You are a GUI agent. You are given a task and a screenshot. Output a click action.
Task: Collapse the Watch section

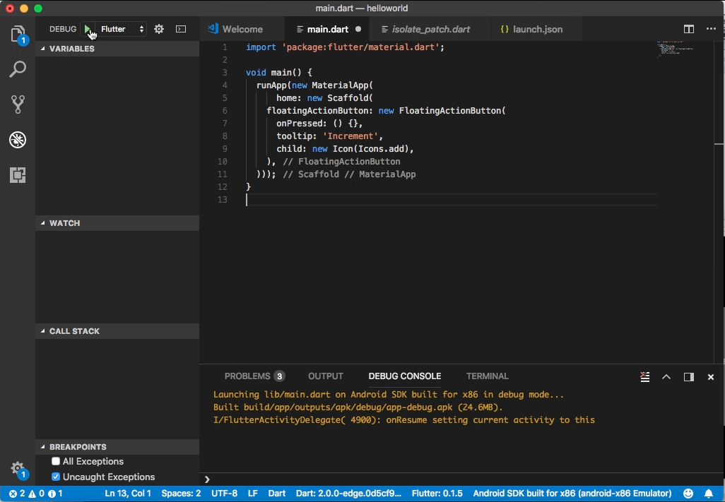pos(117,223)
